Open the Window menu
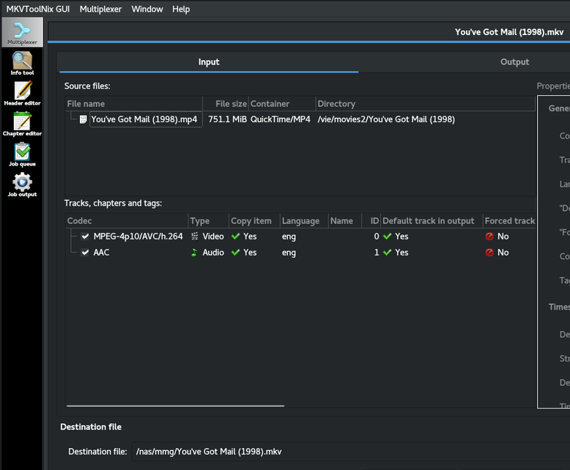 coord(147,9)
